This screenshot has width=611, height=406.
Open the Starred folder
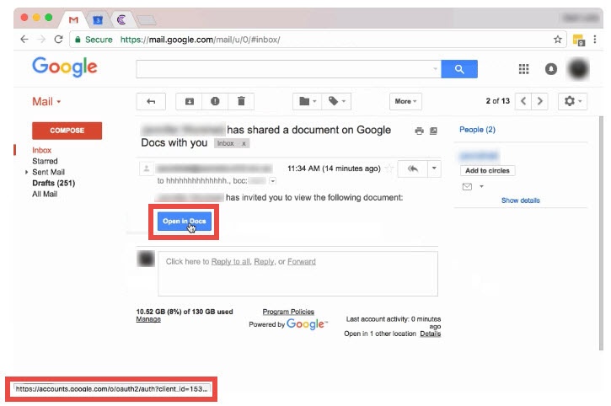pos(45,161)
